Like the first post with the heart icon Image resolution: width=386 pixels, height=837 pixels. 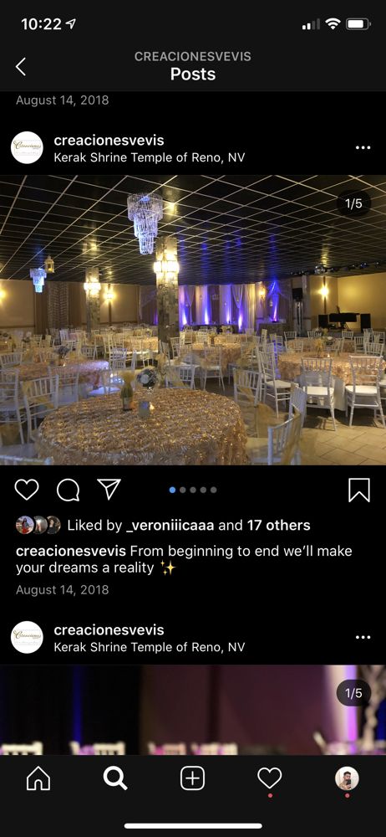pos(27,490)
